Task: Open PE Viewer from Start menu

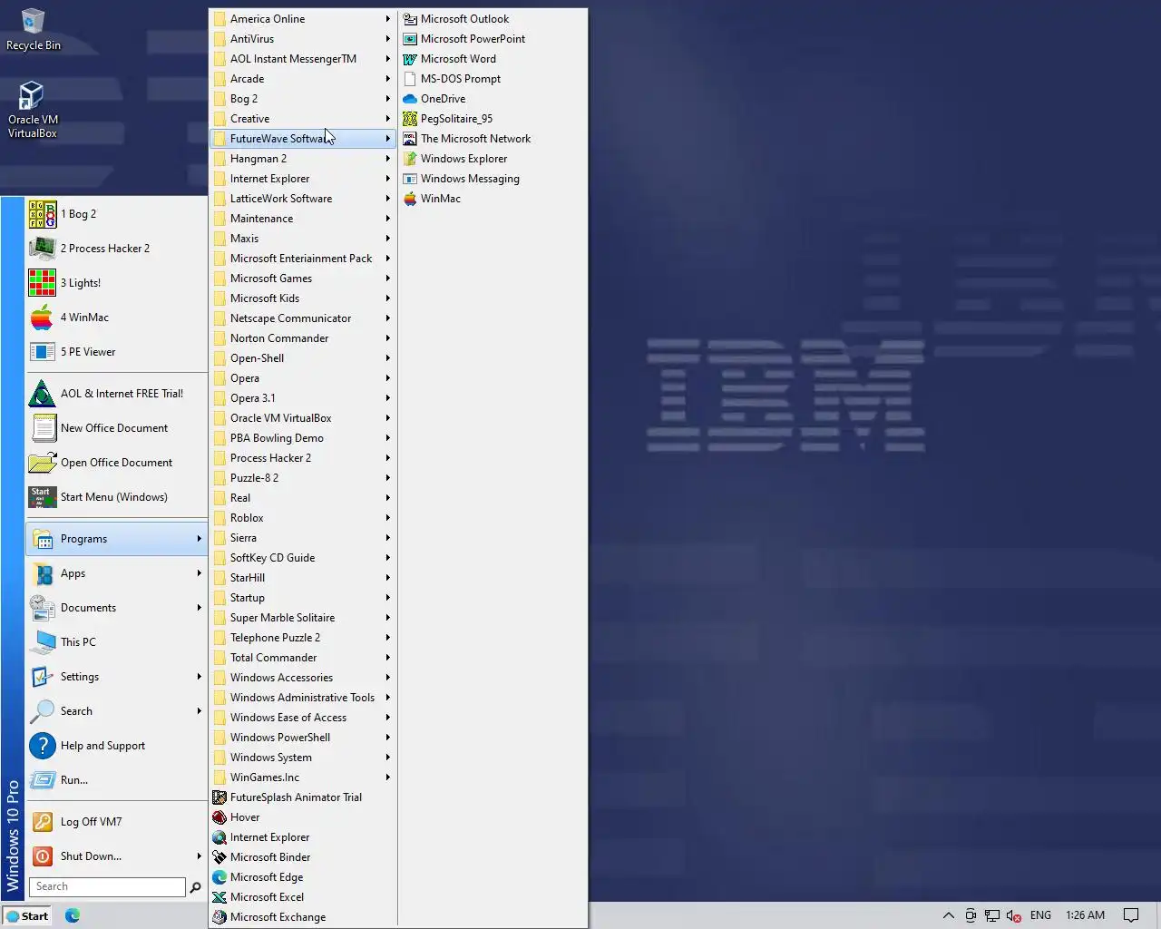Action: [x=117, y=352]
